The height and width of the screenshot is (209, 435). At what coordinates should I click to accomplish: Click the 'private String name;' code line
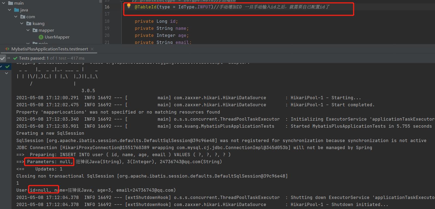162,28
